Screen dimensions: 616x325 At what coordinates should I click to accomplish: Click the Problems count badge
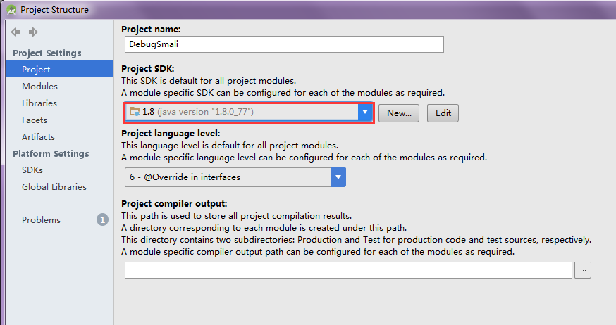[102, 220]
